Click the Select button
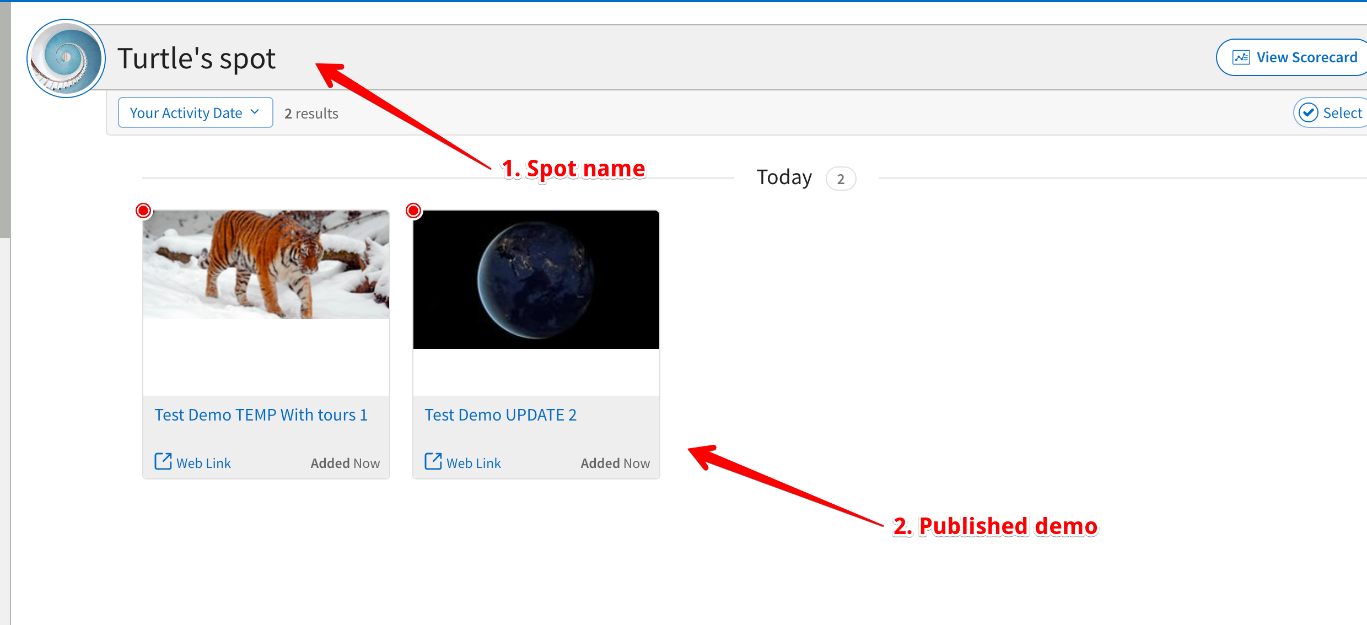 [1331, 112]
